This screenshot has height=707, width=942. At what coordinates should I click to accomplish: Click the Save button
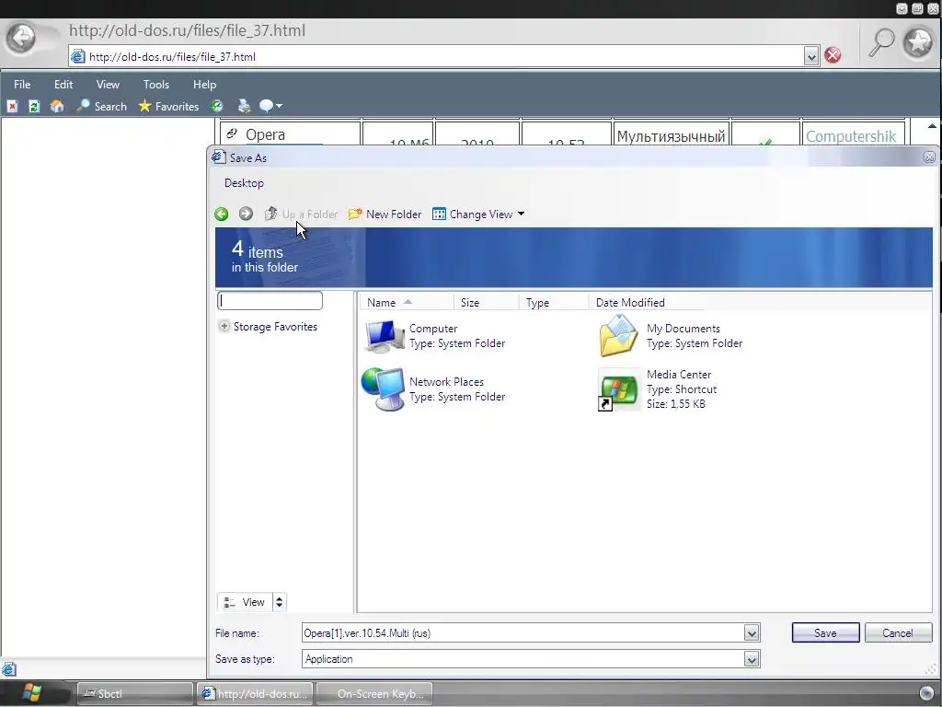(x=825, y=633)
